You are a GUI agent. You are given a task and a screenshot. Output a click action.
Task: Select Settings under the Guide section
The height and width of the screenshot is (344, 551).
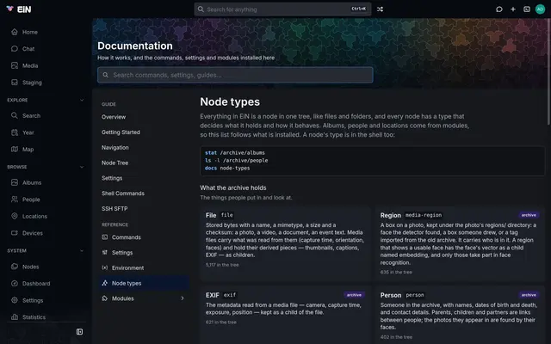click(112, 178)
